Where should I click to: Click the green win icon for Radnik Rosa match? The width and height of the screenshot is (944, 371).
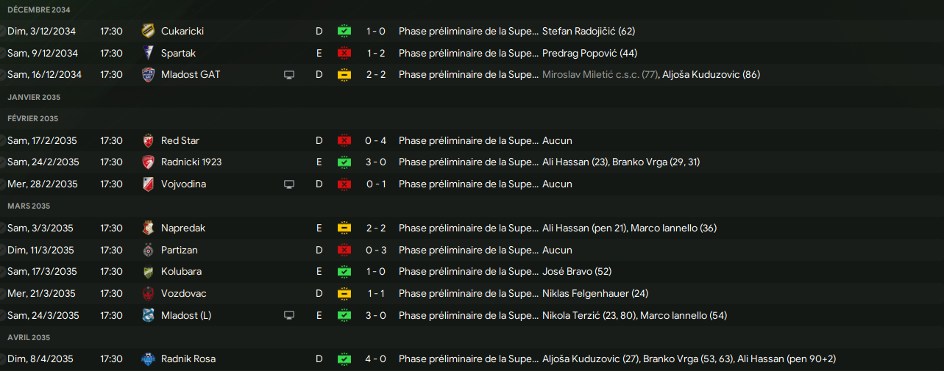pyautogui.click(x=344, y=359)
